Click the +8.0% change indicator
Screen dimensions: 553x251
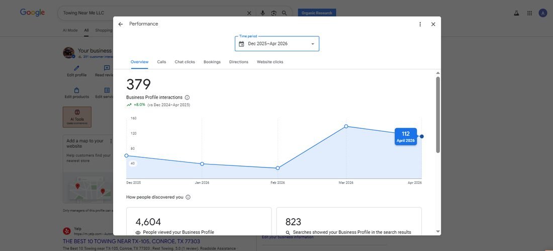[x=136, y=105]
